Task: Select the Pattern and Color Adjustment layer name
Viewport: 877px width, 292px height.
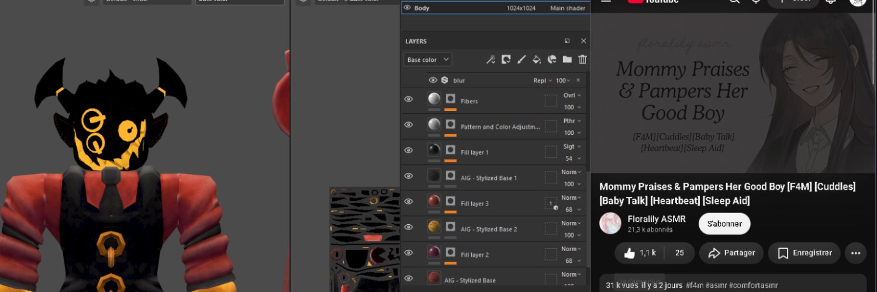Action: point(500,127)
